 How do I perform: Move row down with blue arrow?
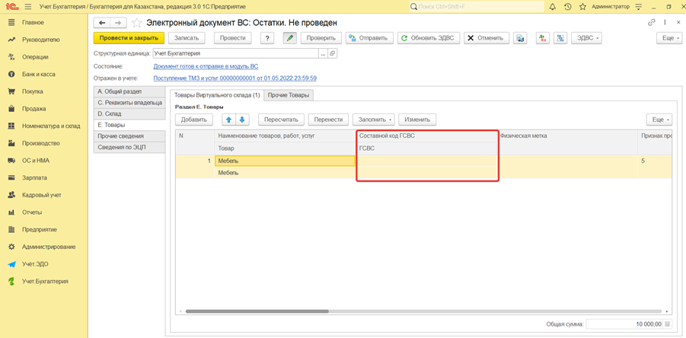[242, 120]
